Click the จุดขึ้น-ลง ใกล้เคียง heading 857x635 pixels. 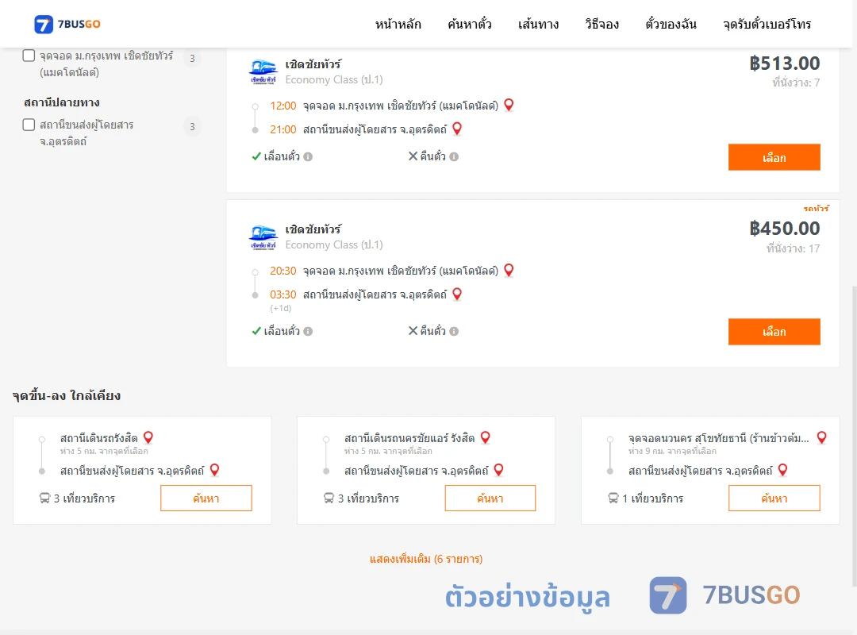click(x=67, y=395)
